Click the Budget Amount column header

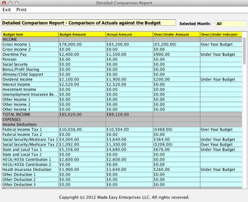pyautogui.click(x=82, y=35)
